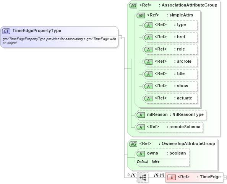Select the ': TimeEdge' element label
The width and height of the screenshot is (227, 184).
click(209, 177)
